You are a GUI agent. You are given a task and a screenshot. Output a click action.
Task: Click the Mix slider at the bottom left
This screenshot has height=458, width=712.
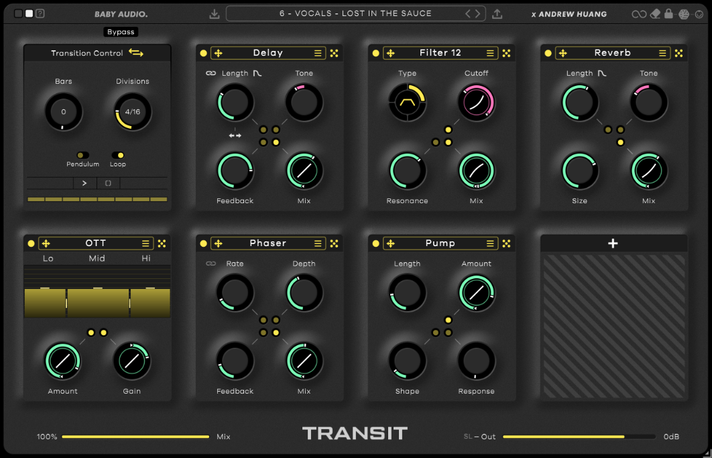click(134, 436)
